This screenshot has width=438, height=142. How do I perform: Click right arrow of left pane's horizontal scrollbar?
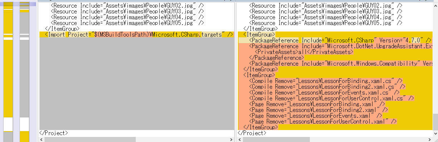coord(231,139)
